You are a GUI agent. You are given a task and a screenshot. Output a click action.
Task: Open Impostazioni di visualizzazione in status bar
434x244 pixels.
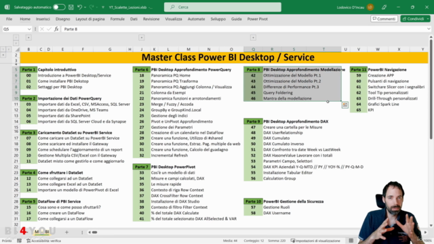coord(315,241)
